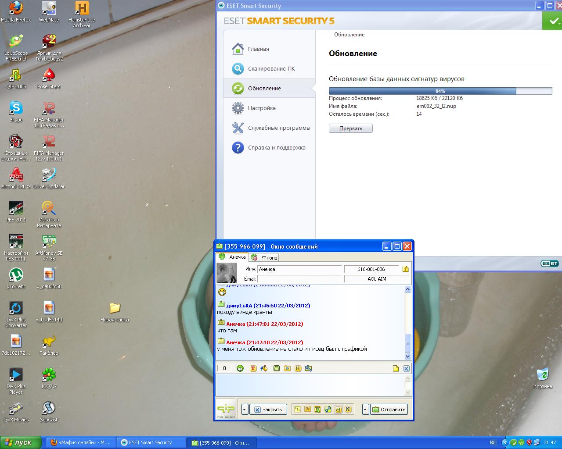562x449 pixels.
Task: Select ArtMoney SE desktop icon
Action: 49,248
